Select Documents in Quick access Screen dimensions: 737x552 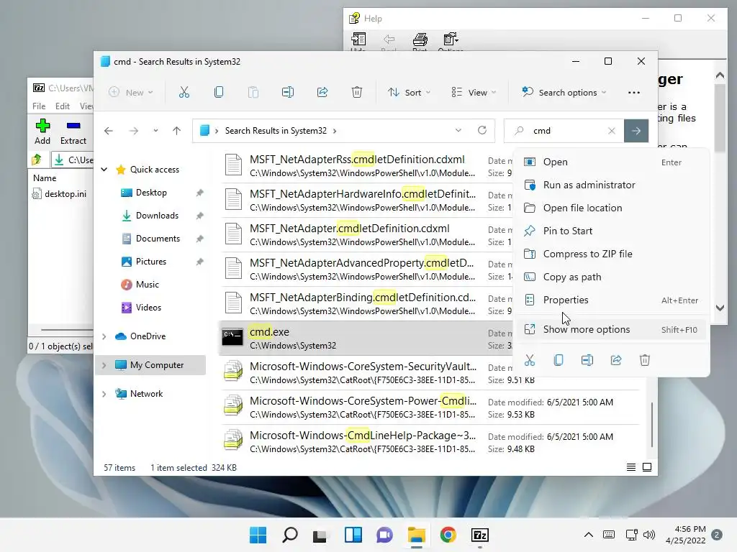point(158,239)
